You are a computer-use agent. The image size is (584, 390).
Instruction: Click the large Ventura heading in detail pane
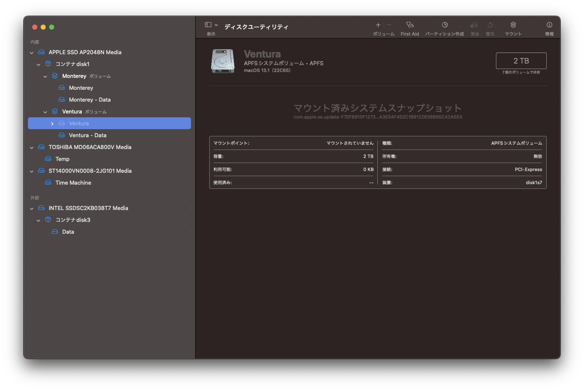pos(262,54)
